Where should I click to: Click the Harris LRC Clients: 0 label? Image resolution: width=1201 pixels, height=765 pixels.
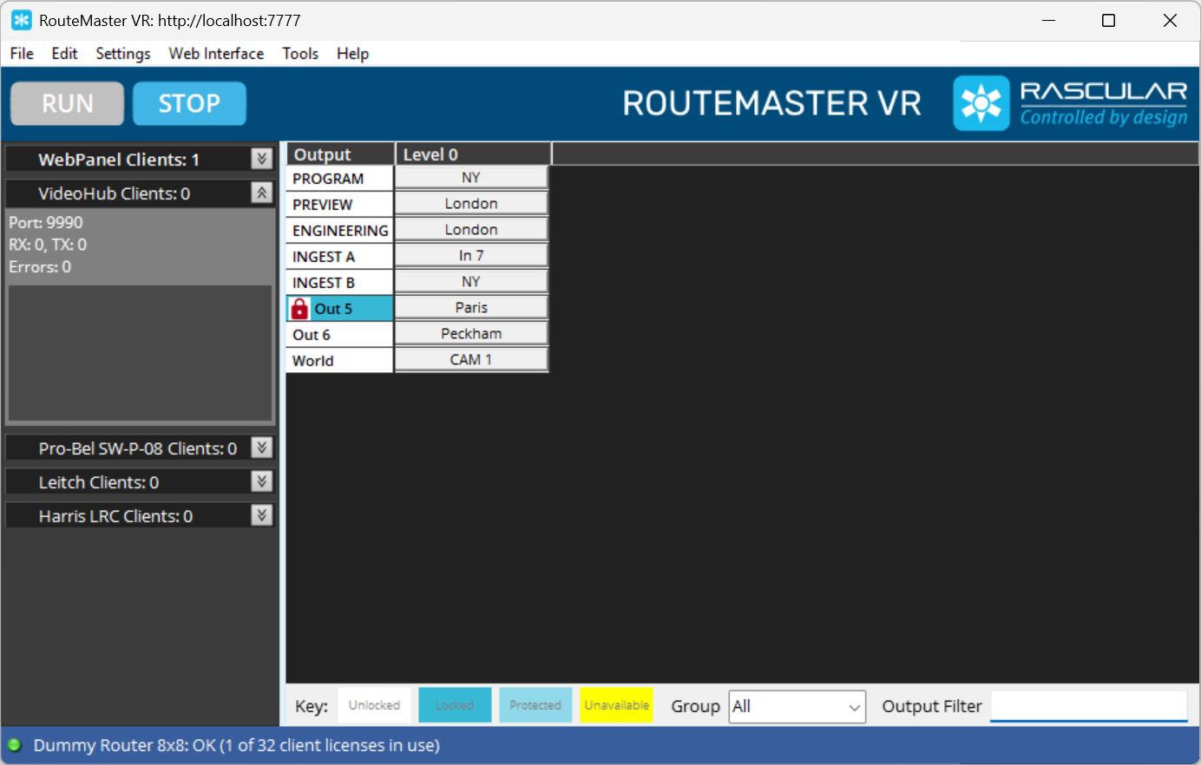[115, 516]
